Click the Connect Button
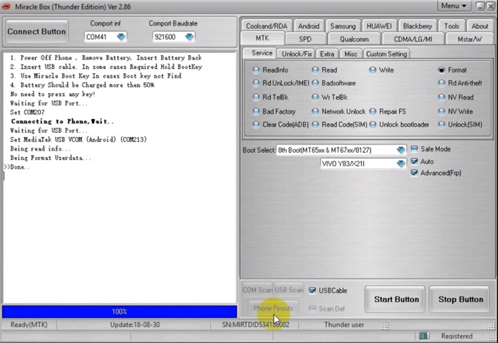 point(36,31)
